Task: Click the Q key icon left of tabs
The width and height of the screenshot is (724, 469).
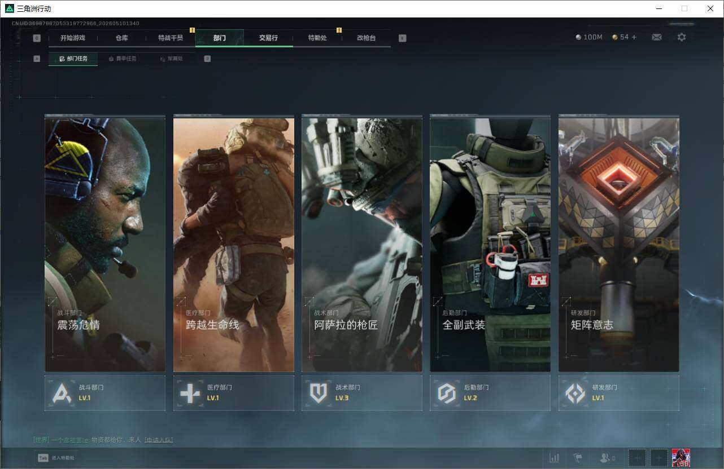Action: [x=37, y=38]
